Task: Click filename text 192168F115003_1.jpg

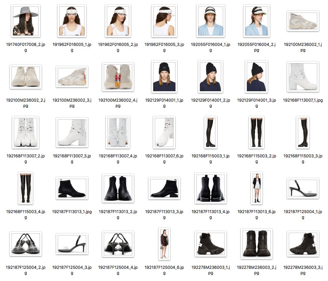Action: 210,159
